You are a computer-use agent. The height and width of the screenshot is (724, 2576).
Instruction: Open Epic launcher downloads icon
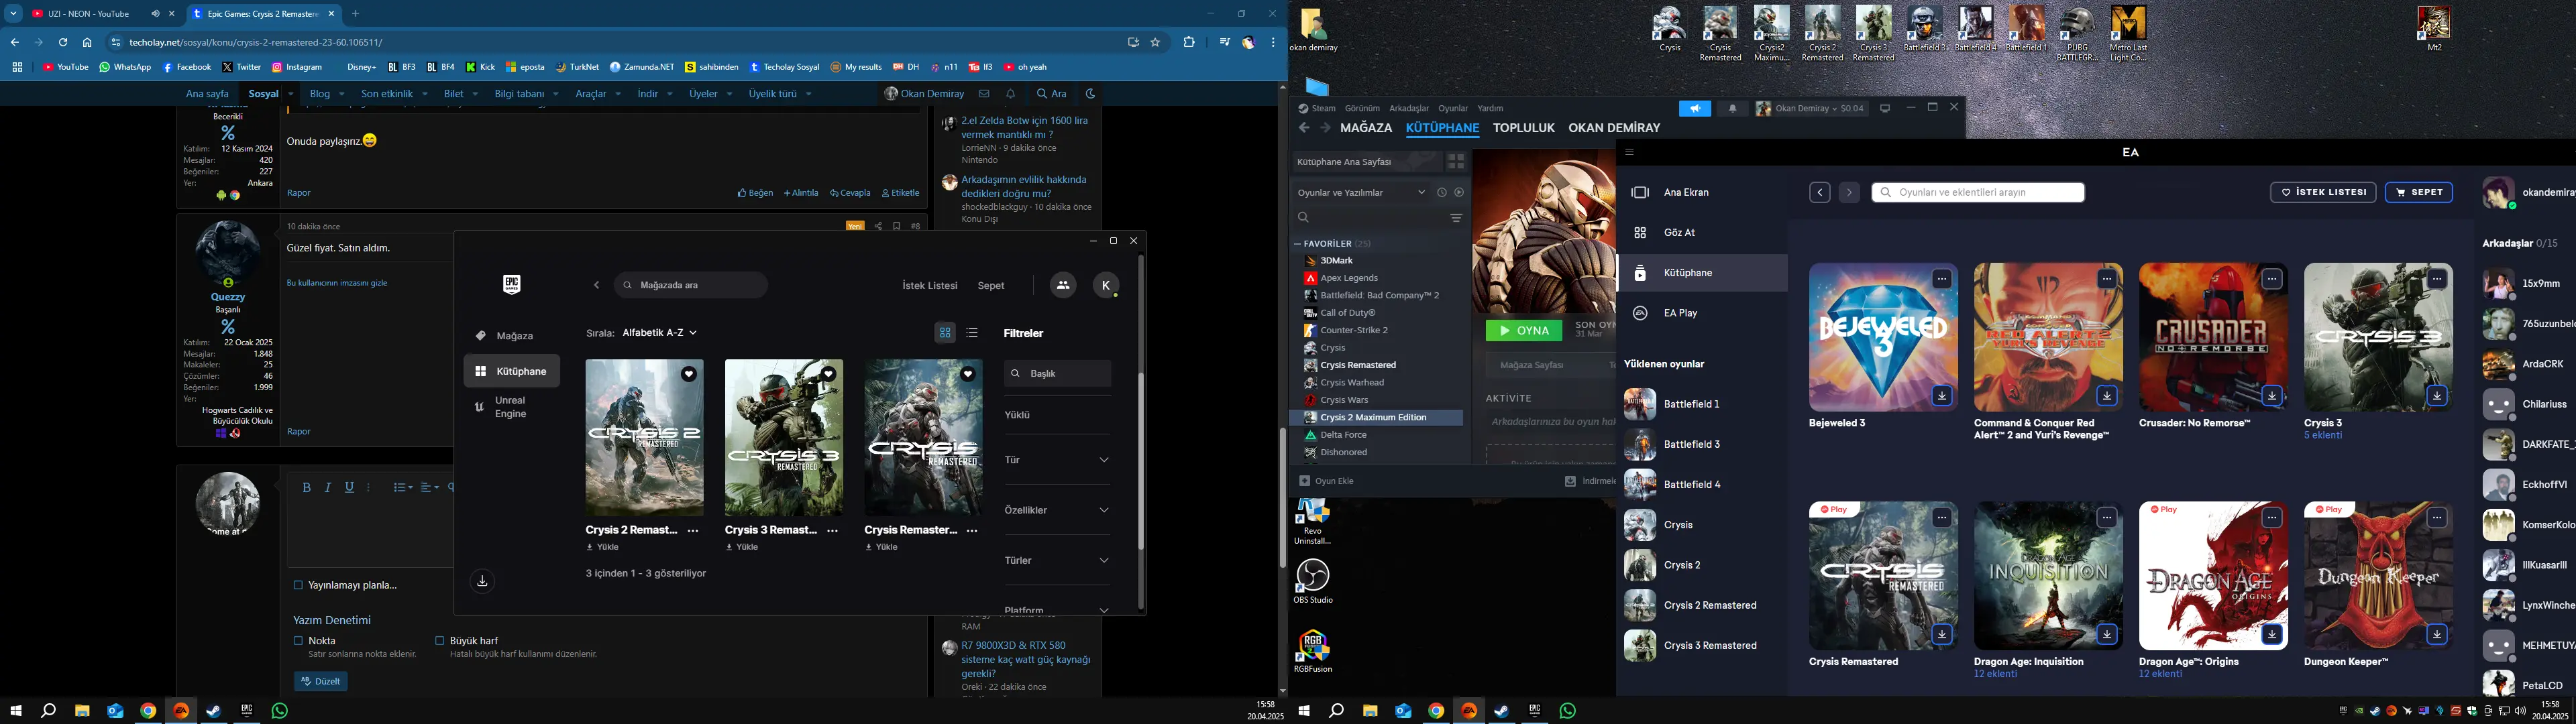482,581
